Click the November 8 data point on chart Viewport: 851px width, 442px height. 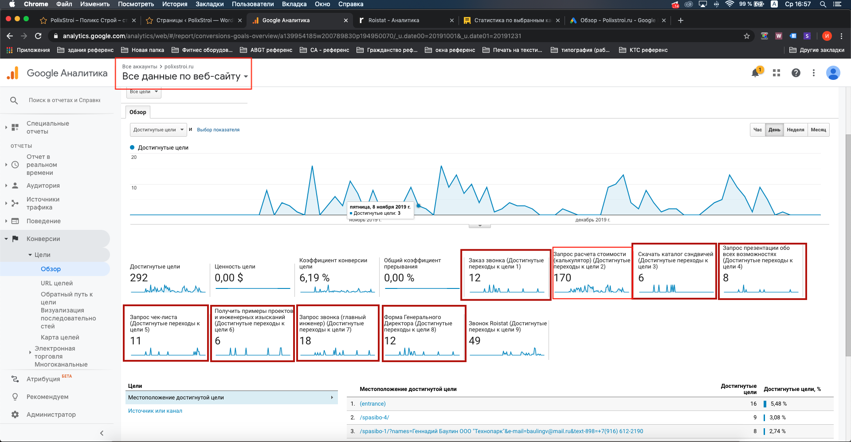[419, 205]
